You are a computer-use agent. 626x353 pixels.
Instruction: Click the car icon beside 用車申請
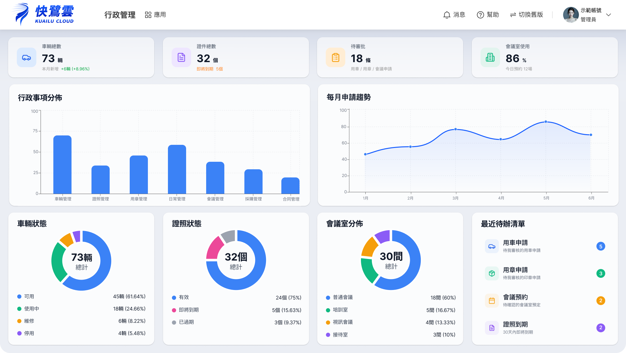click(492, 246)
